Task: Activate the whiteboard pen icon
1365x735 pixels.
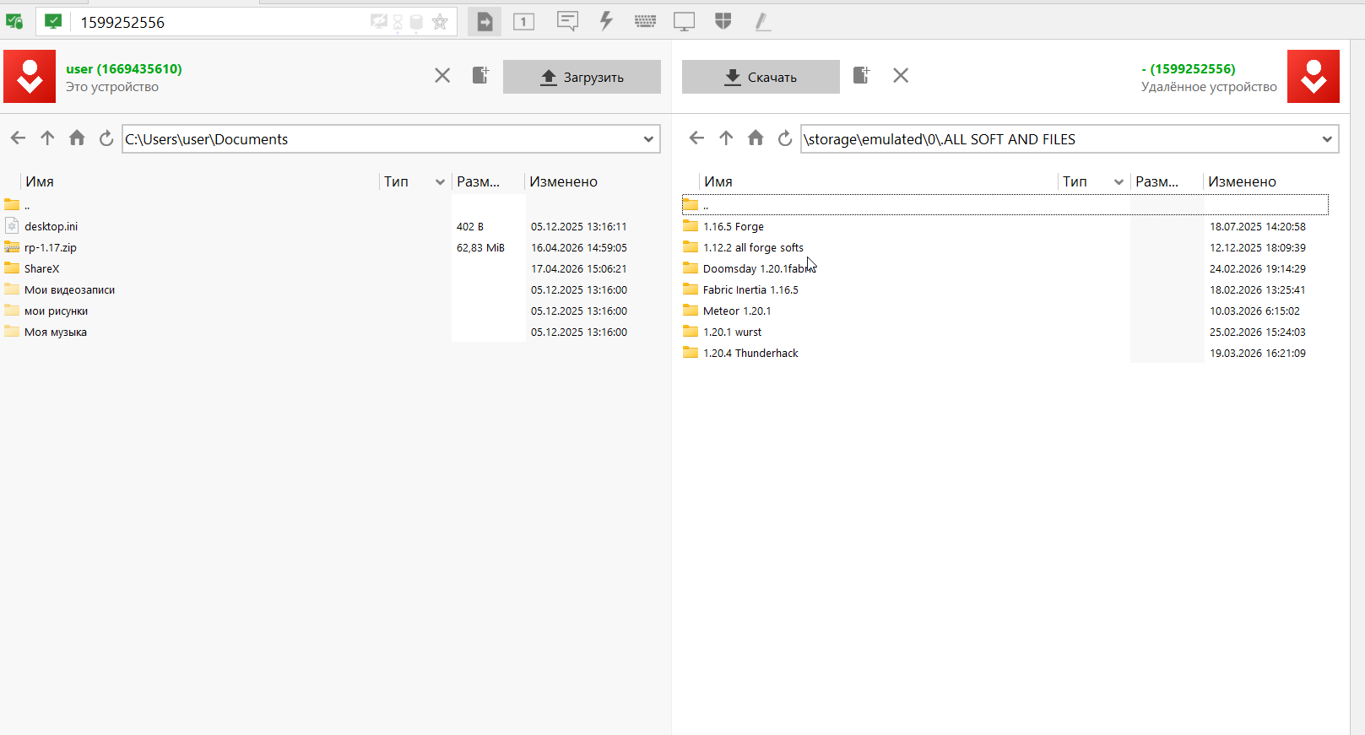Action: click(x=762, y=22)
